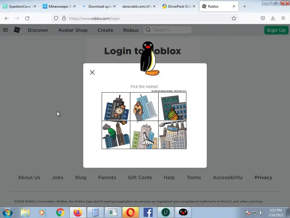Open the Calculator taskbar icon
The height and width of the screenshot is (218, 290).
point(95,212)
